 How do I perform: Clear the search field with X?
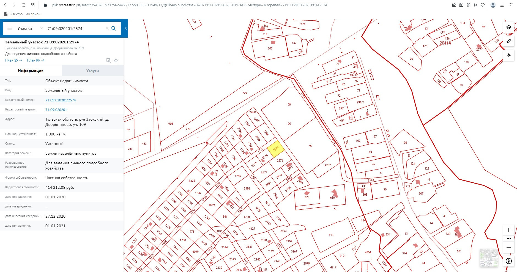tap(107, 28)
